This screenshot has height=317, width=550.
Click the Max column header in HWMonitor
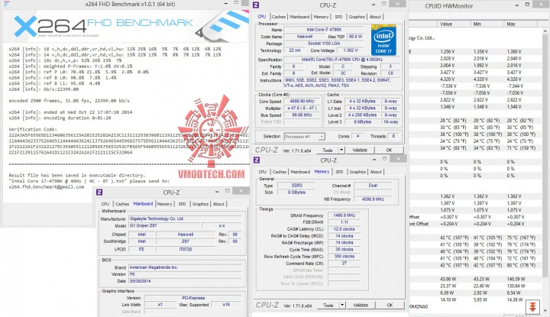coord(520,24)
